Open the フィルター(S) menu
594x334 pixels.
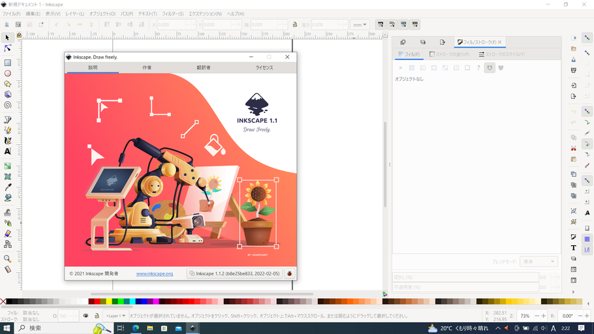pyautogui.click(x=173, y=14)
